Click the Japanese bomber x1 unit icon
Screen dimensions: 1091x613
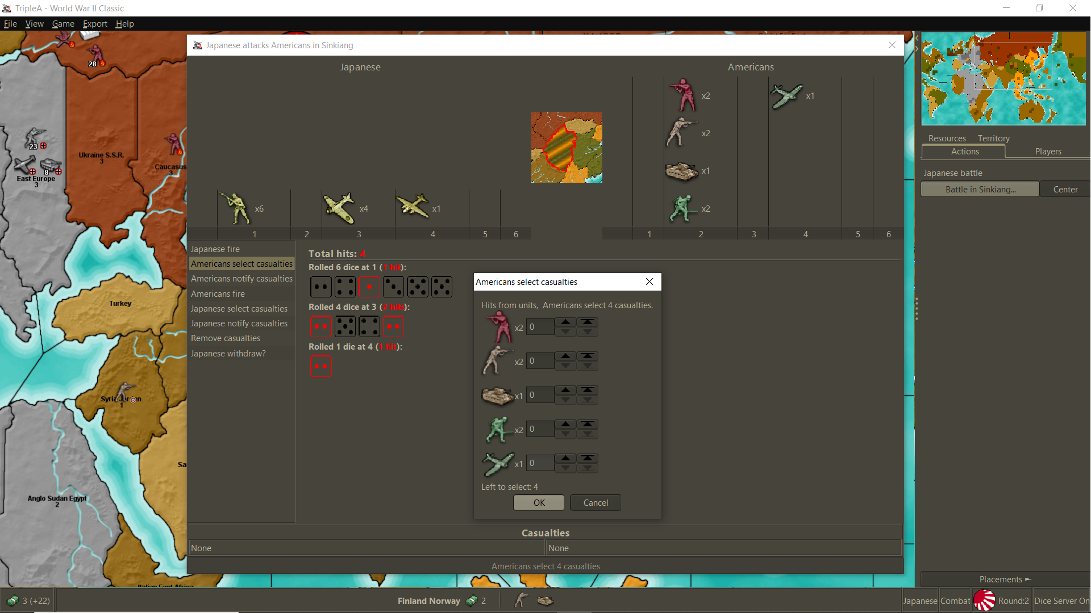point(413,207)
